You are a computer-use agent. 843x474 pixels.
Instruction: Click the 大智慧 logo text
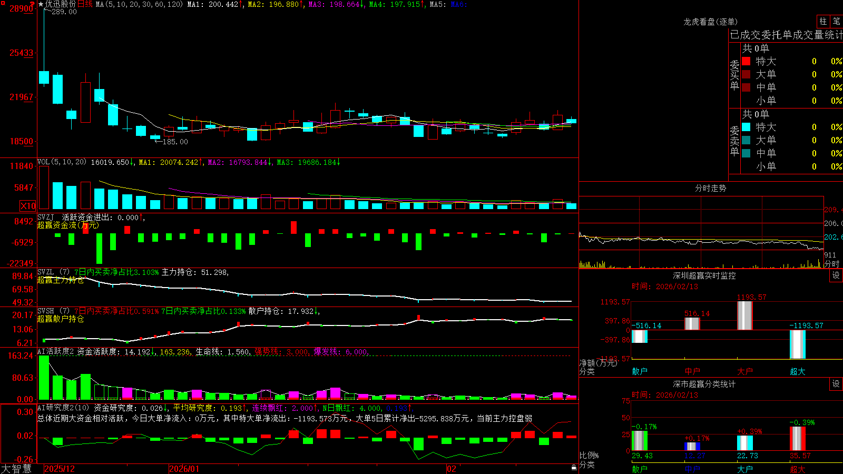click(x=16, y=469)
